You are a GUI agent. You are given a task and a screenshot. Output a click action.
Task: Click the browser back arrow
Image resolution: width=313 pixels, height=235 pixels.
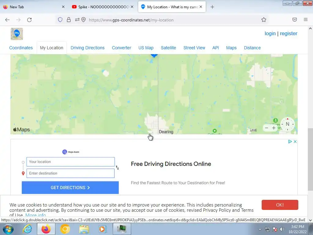[7, 20]
